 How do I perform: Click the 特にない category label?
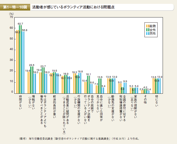(x=157, y=101)
